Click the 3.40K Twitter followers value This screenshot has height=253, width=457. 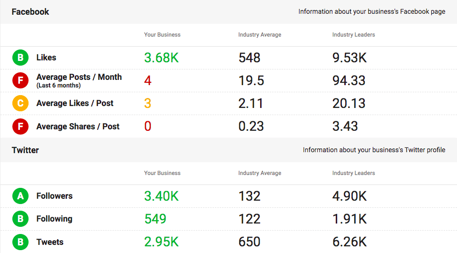click(161, 196)
